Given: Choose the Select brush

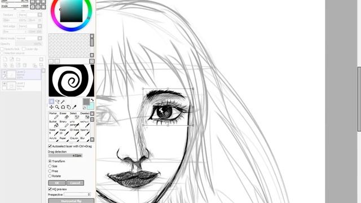Looking at the screenshot, I should pos(74,116).
